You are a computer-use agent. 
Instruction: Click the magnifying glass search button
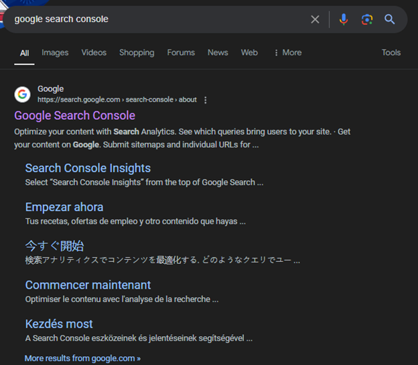point(389,19)
